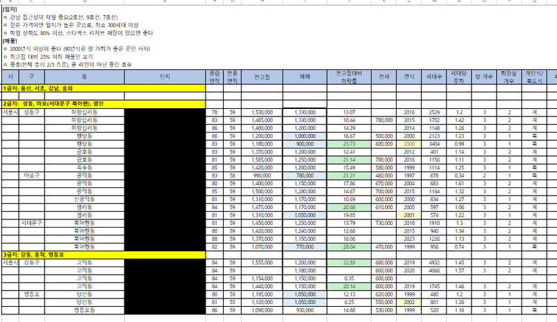Click the 하락률 value 6.25

click(349, 303)
